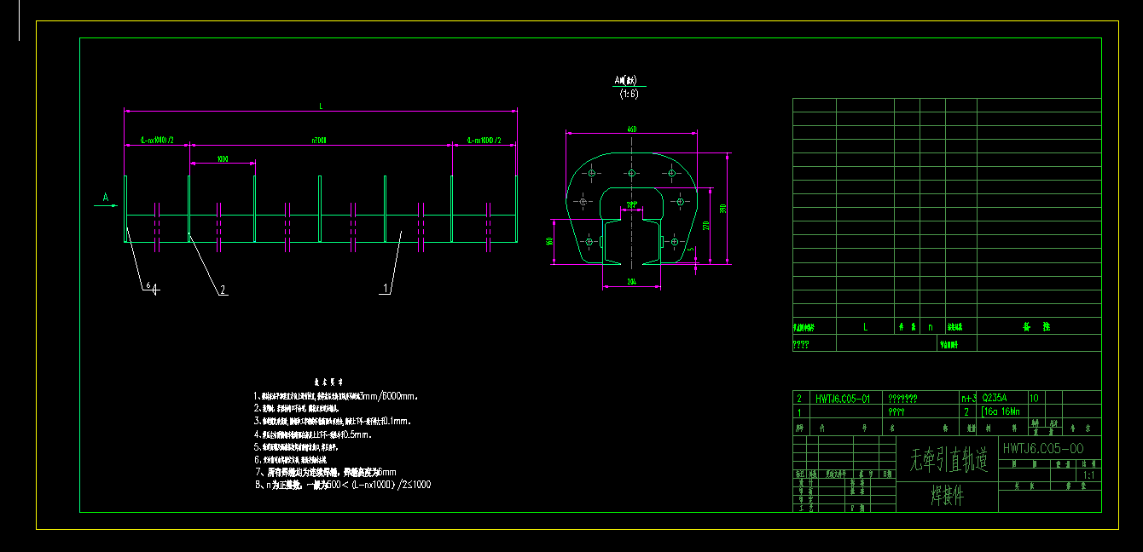1143x552 pixels.
Task: Select drawing number HWTJ6.C05-00
Action: [1043, 447]
